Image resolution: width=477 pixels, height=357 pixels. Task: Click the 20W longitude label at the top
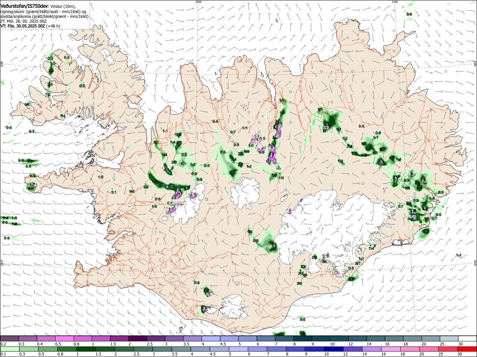tap(198, 2)
